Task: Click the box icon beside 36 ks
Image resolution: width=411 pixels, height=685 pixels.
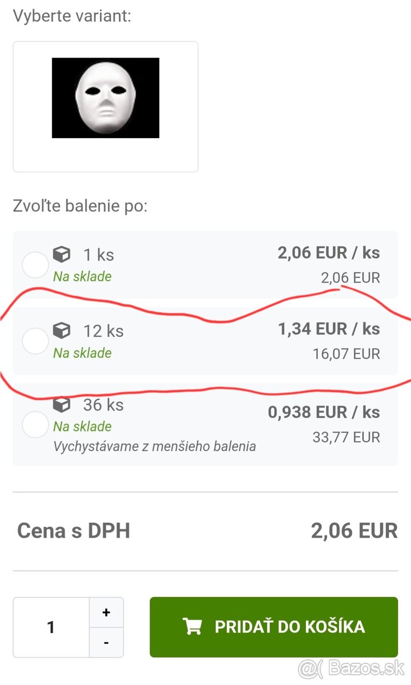Action: [62, 405]
